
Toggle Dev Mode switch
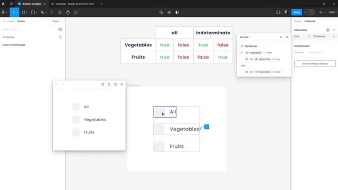tap(309, 13)
